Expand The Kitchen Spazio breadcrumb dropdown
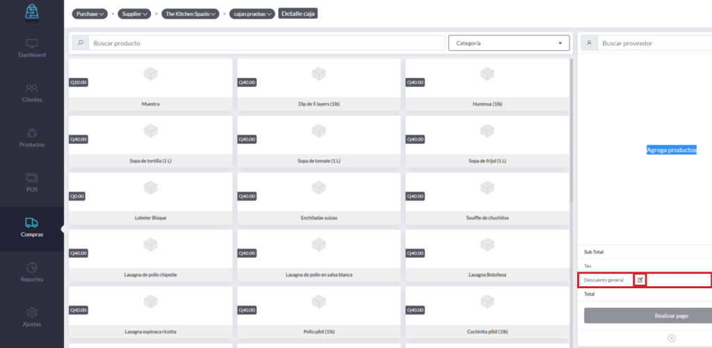The width and height of the screenshot is (712, 348). (x=191, y=14)
